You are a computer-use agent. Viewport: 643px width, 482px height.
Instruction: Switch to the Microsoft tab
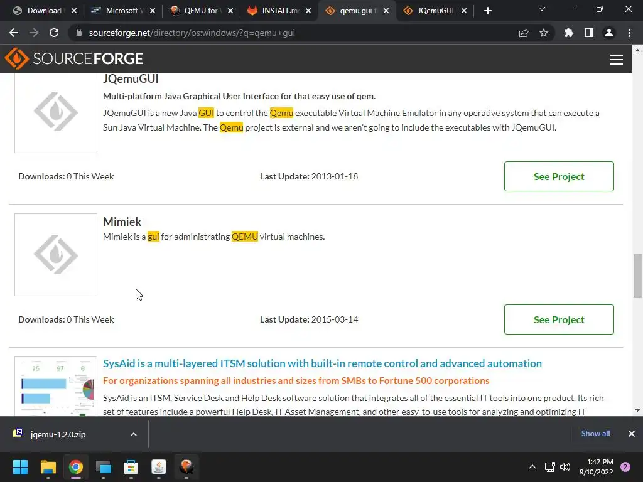pyautogui.click(x=123, y=11)
